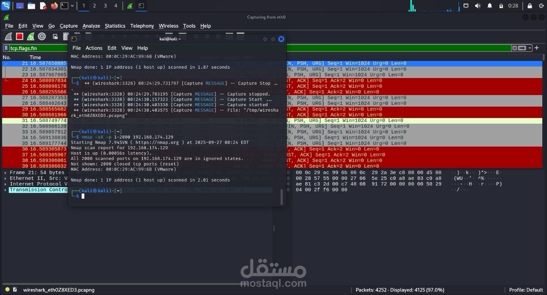Click the tcp.flags.fin display filter field
Screen dimensions: 547x295
pos(260,48)
